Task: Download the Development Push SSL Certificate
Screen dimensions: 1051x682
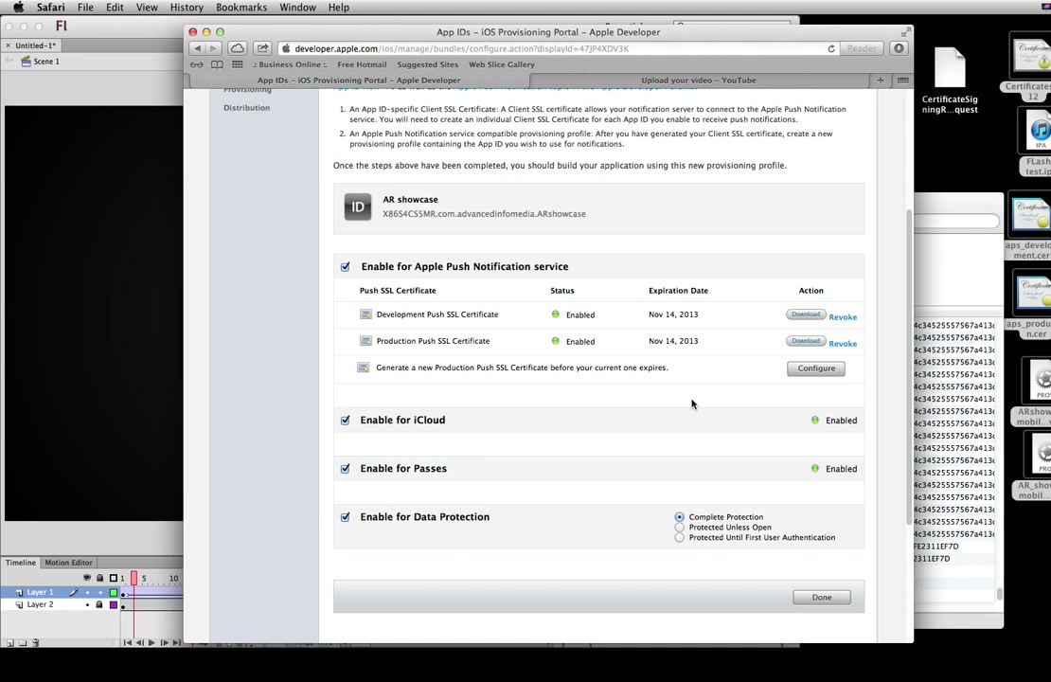Action: pos(806,314)
